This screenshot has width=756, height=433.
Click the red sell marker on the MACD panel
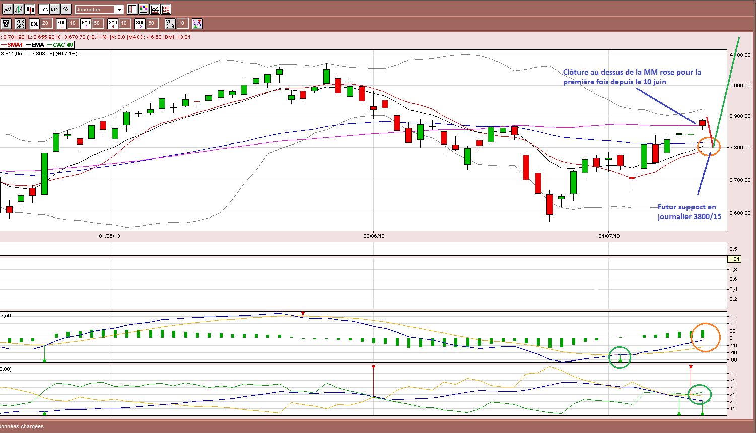[303, 314]
